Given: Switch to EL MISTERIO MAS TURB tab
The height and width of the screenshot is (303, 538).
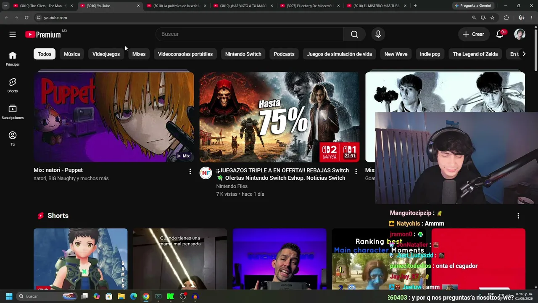Looking at the screenshot, I should tap(377, 6).
